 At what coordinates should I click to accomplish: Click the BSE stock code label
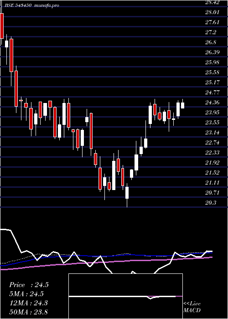(x=18, y=5)
